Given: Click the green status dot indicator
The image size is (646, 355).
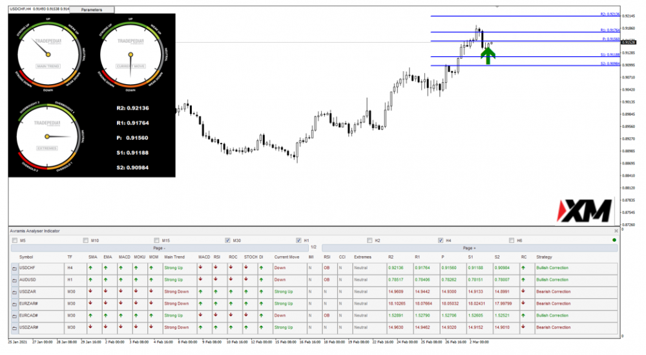Looking at the screenshot, I should (614, 240).
